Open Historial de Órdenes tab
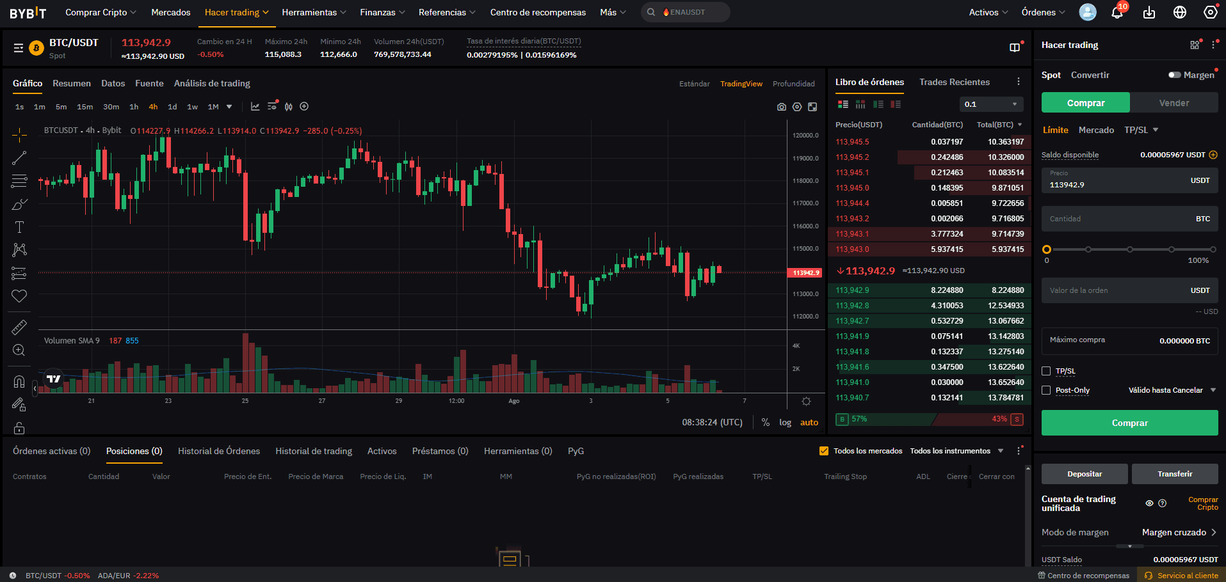This screenshot has height=582, width=1226. click(x=219, y=451)
